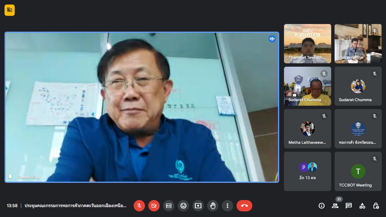Open host controls lock icon

(x=376, y=206)
